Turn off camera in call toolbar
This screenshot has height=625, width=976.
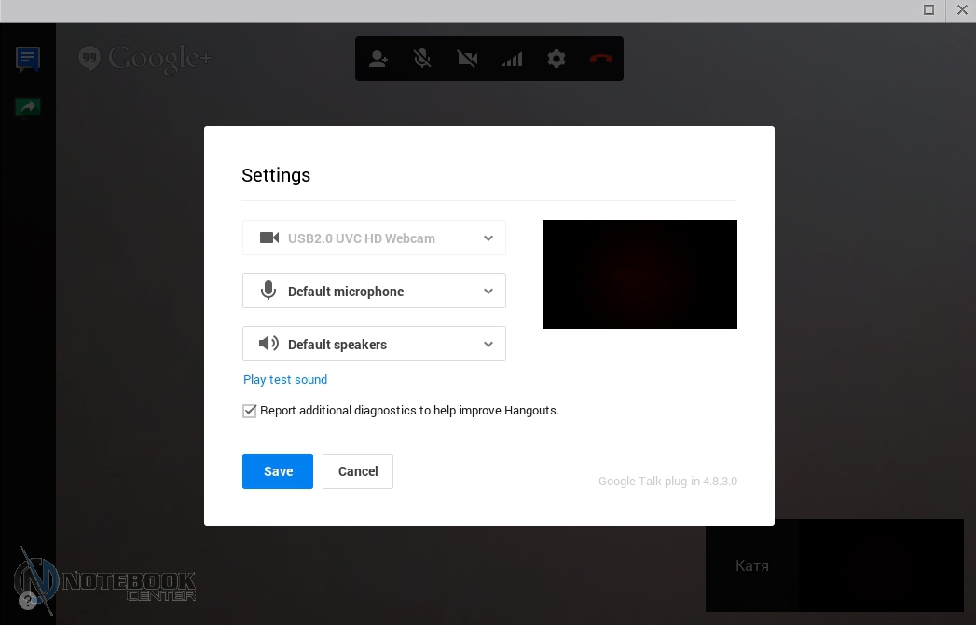[x=467, y=59]
